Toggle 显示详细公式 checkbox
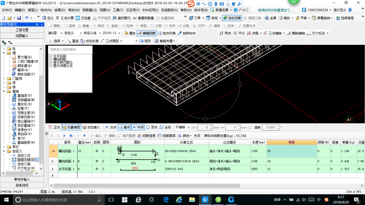 click(x=51, y=66)
